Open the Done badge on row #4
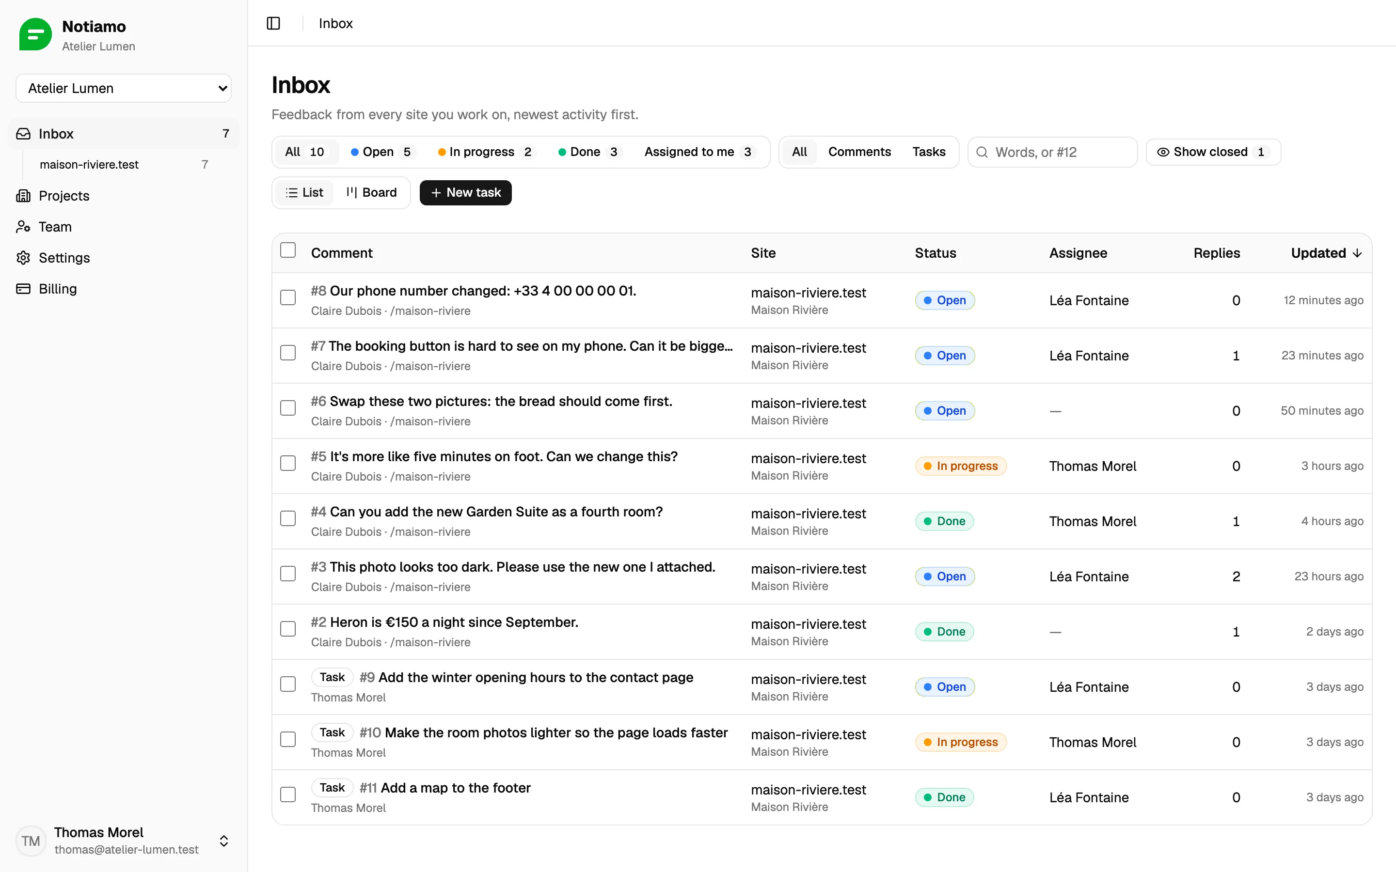Screen dimensions: 1396x872 tap(944, 521)
